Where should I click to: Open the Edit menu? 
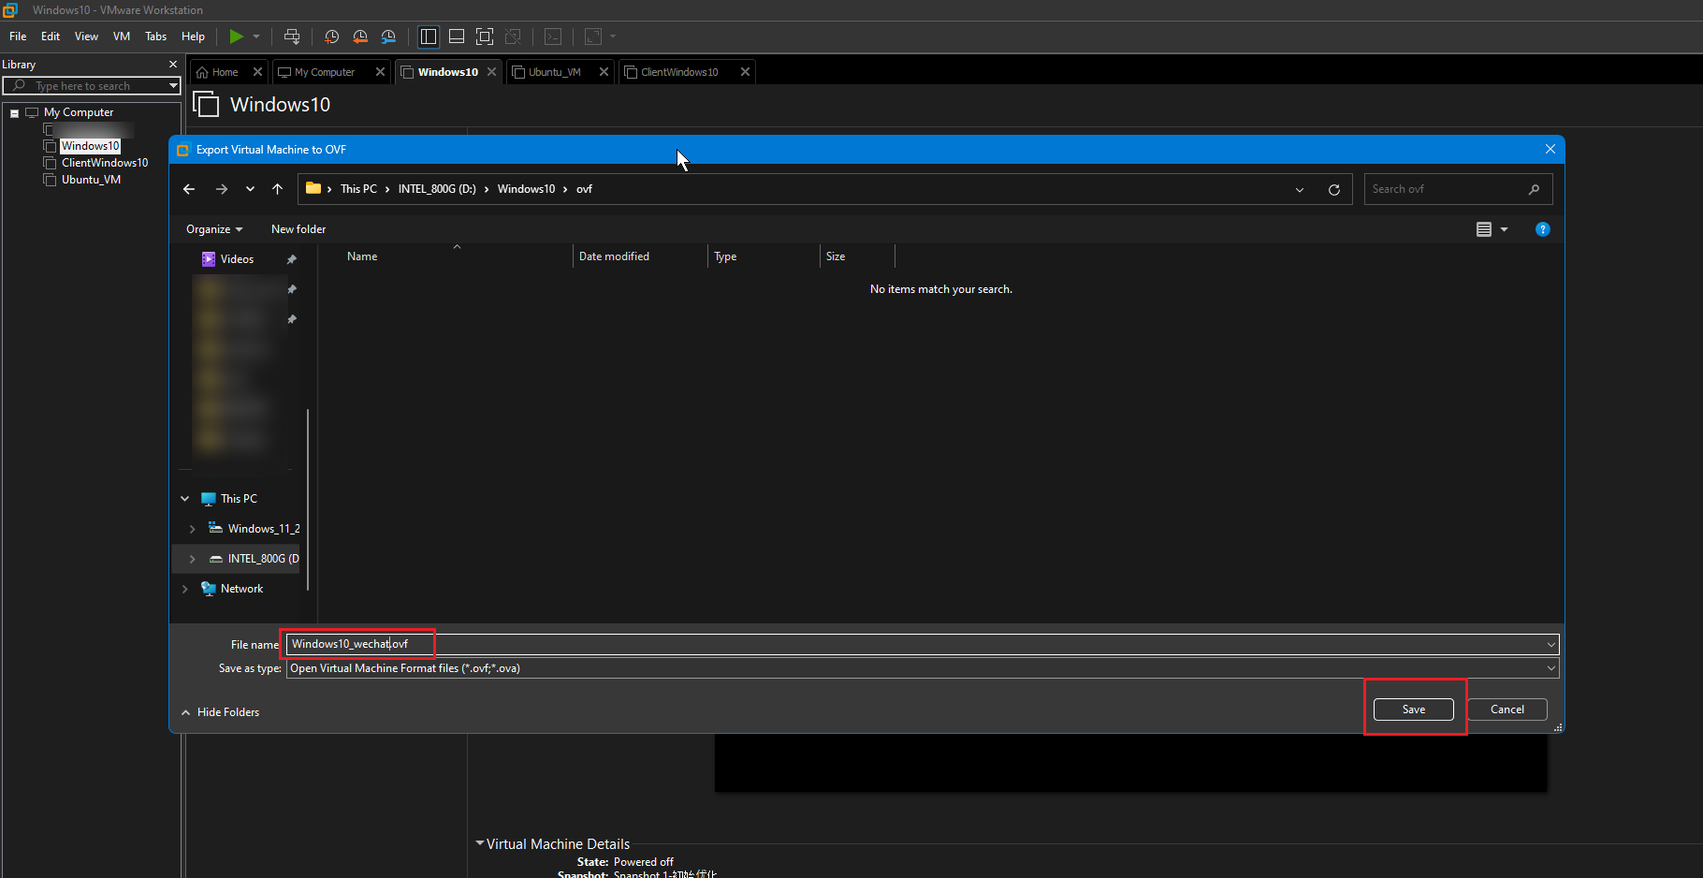(51, 37)
